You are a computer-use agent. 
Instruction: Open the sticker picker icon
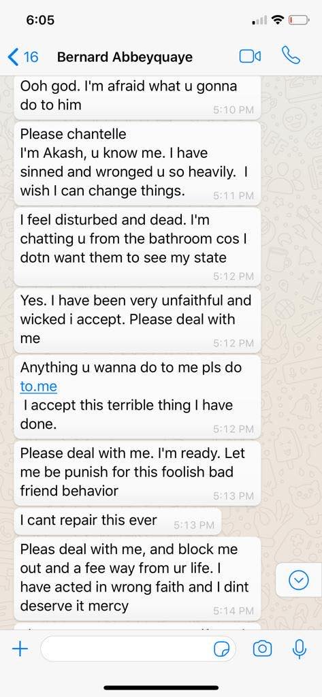[x=222, y=650]
